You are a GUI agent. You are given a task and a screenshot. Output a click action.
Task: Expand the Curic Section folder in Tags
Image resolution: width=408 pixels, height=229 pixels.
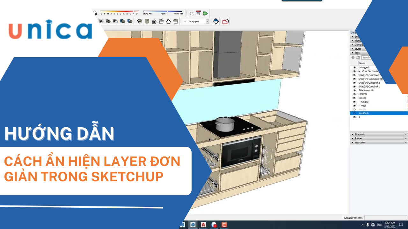359,71
